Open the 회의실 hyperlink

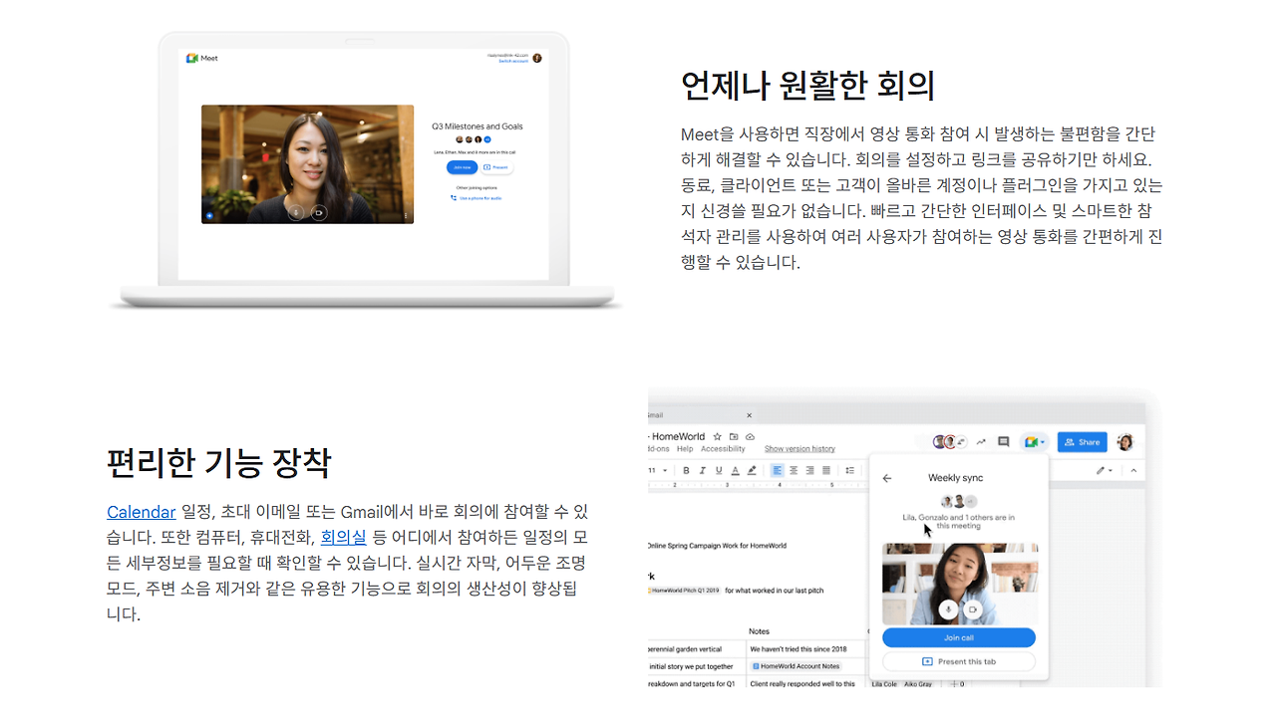pyautogui.click(x=343, y=538)
